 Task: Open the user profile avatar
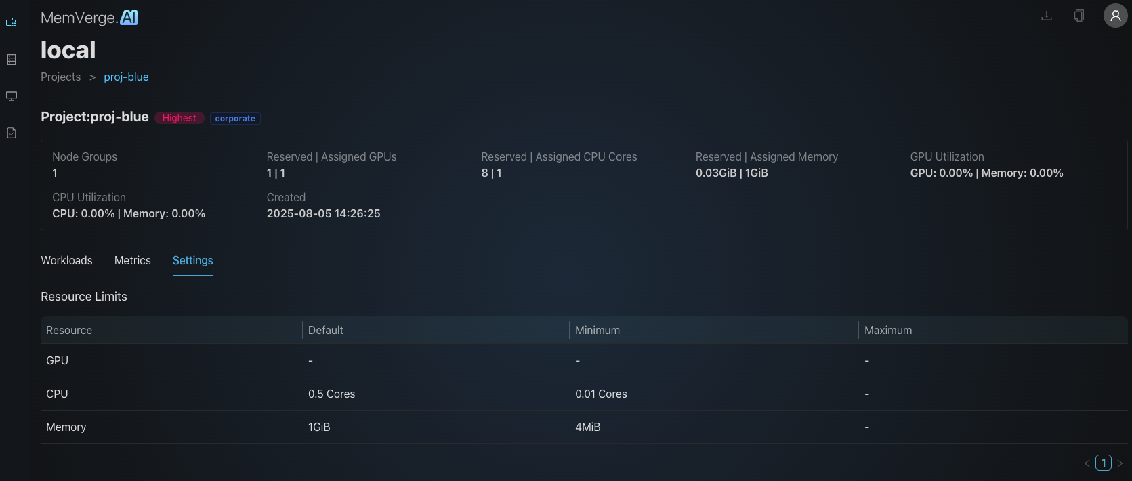[x=1115, y=16]
